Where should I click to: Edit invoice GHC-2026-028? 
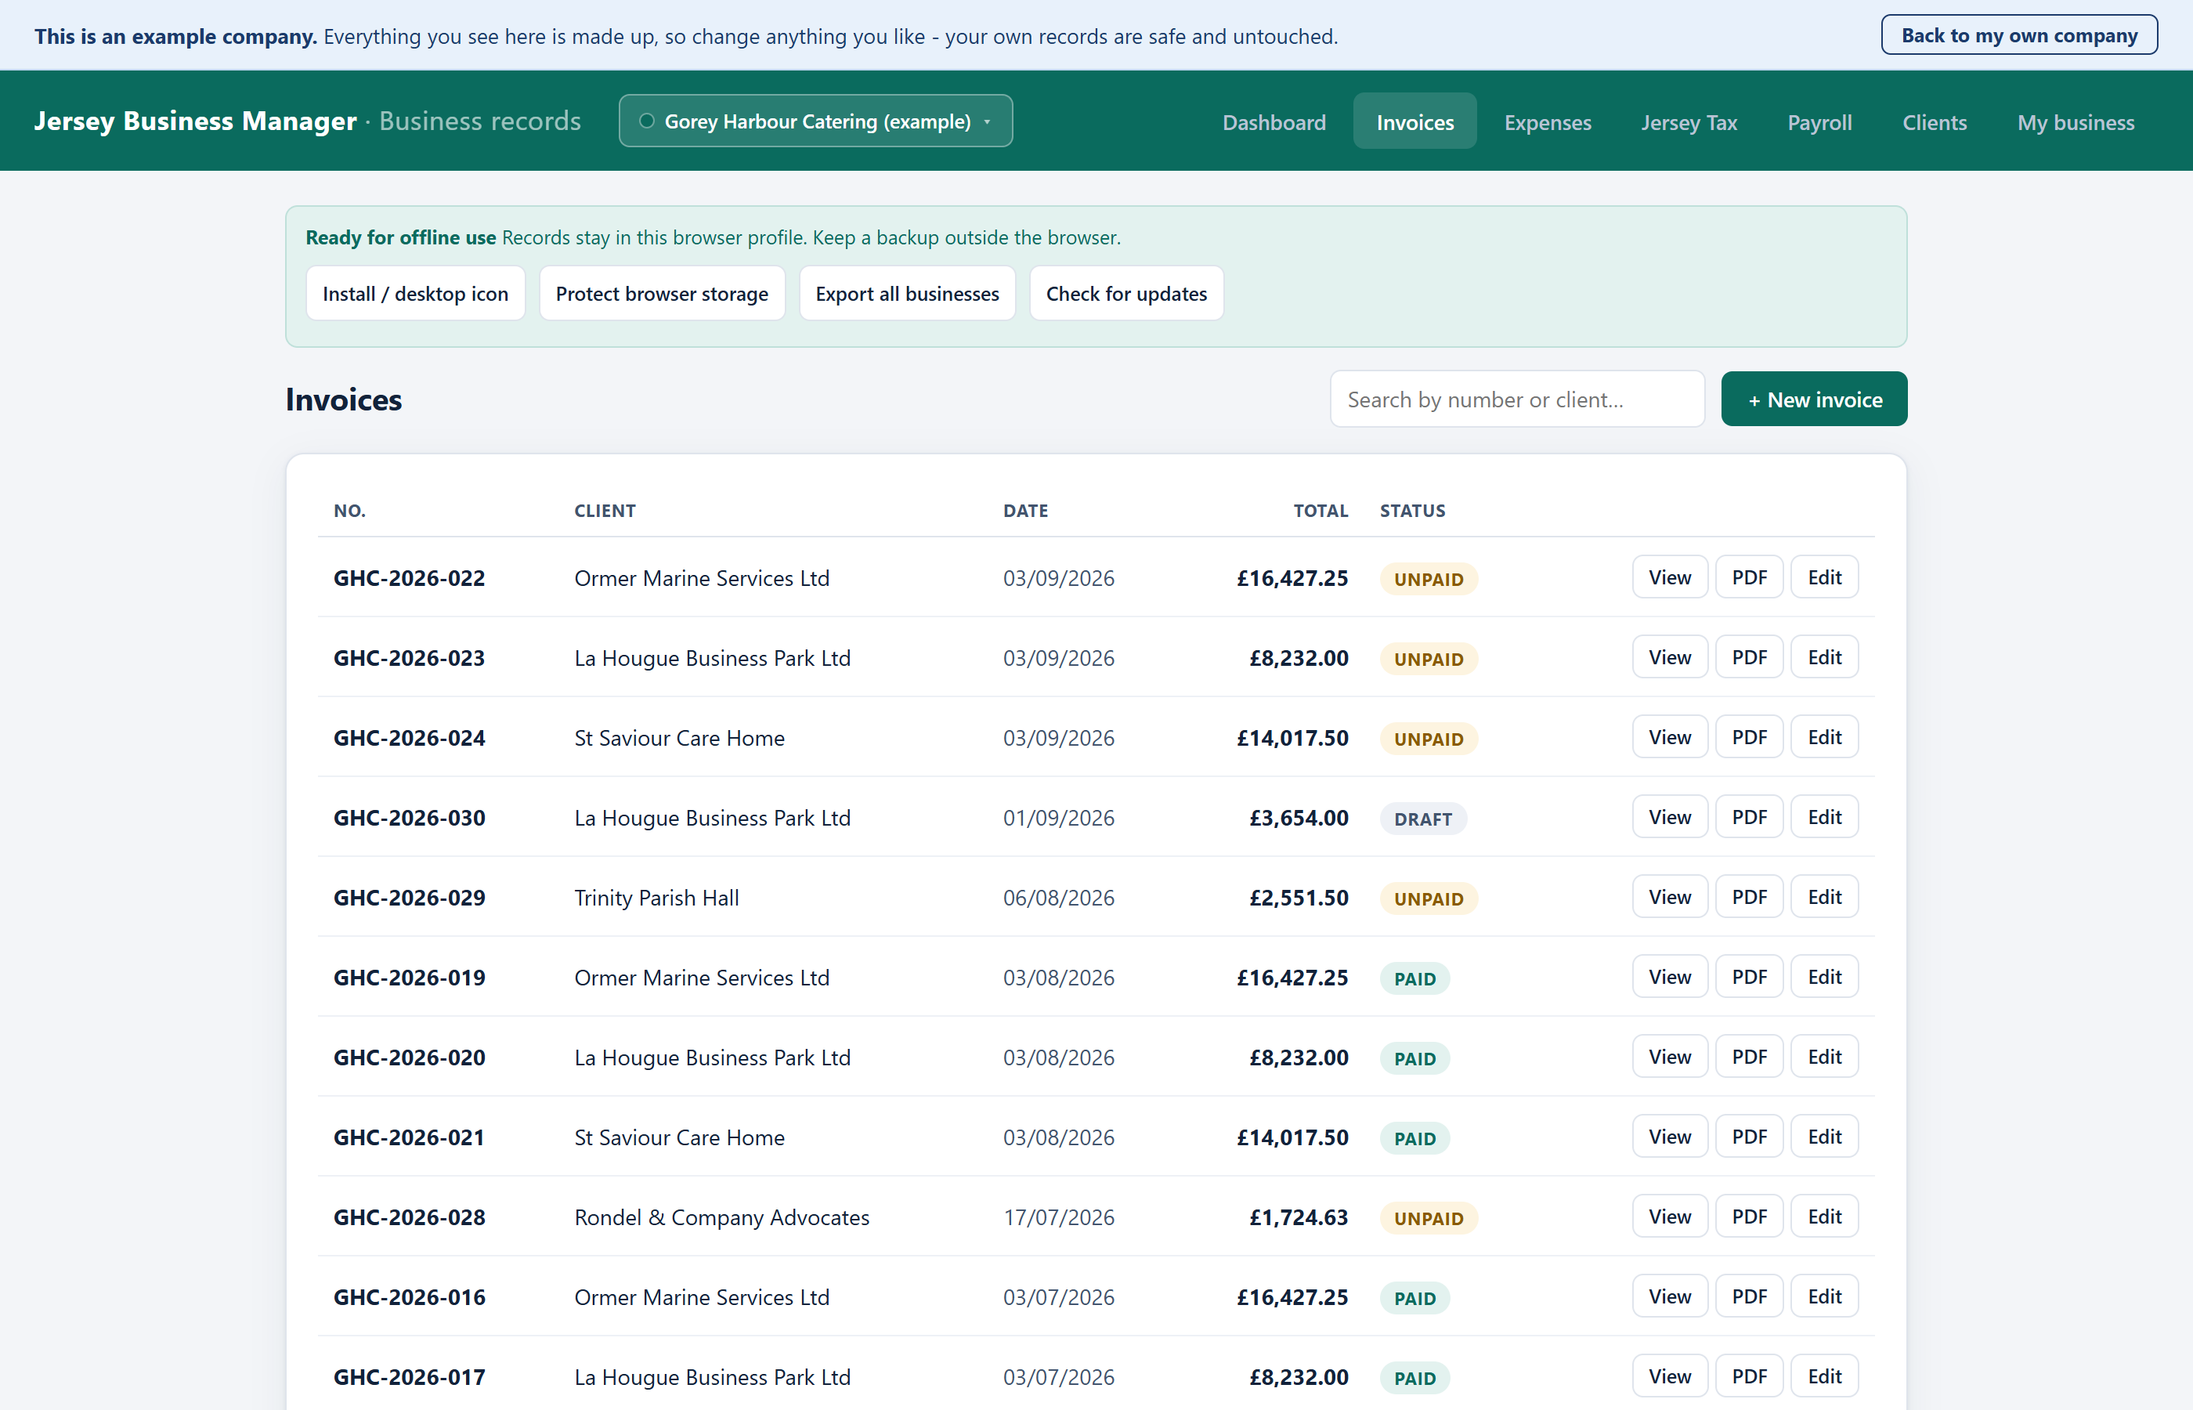coord(1823,1216)
